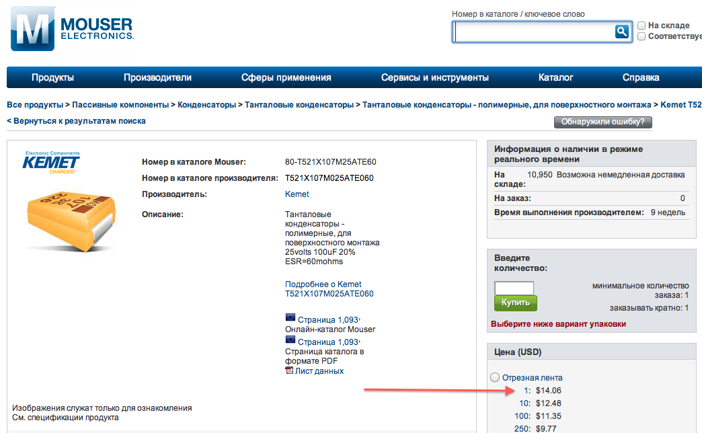Click the 10,950 stock quantity
The width and height of the screenshot is (702, 433).
[539, 175]
